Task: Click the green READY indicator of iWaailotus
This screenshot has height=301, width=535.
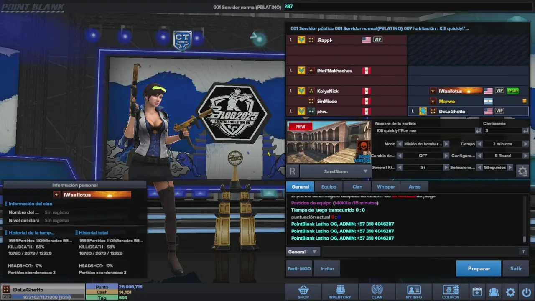Action: pyautogui.click(x=512, y=91)
